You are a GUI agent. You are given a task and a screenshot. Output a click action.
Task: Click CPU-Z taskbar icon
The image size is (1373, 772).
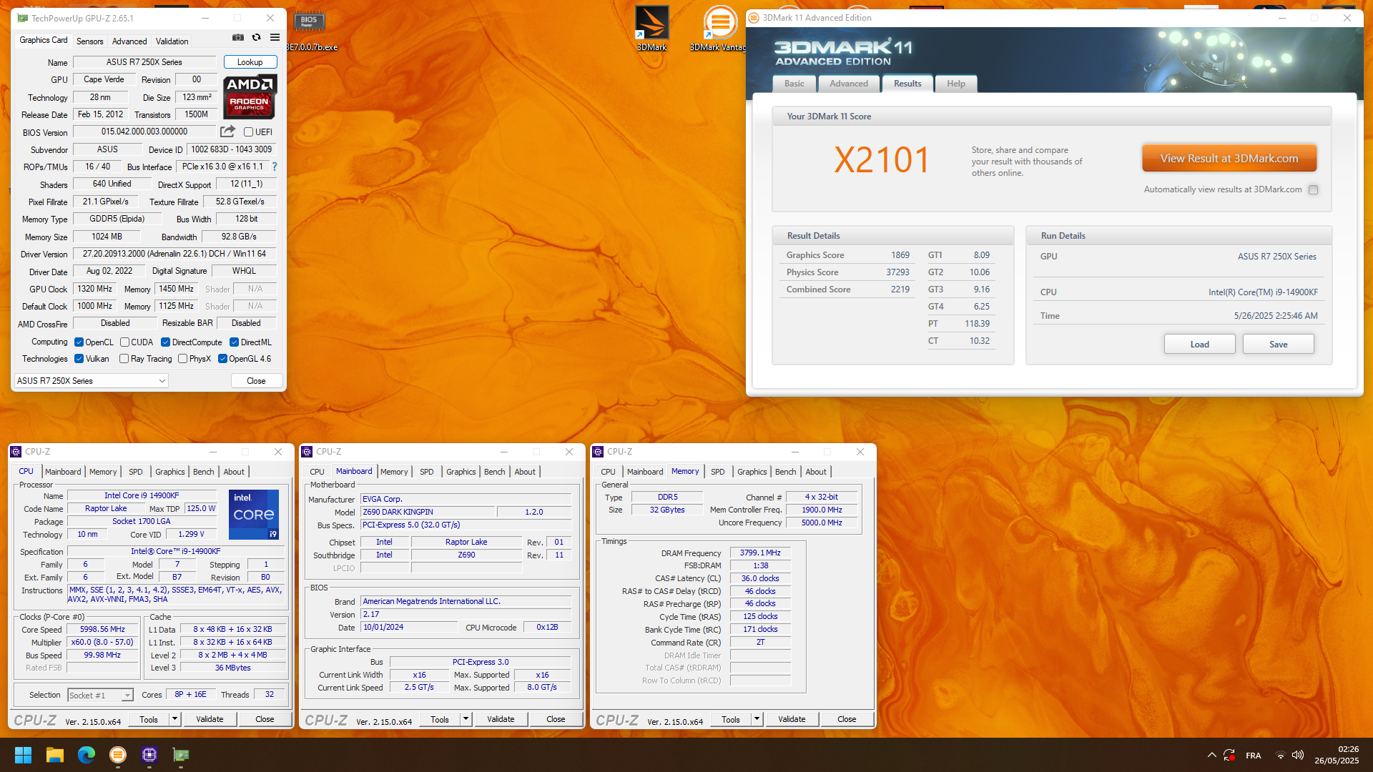pos(149,755)
